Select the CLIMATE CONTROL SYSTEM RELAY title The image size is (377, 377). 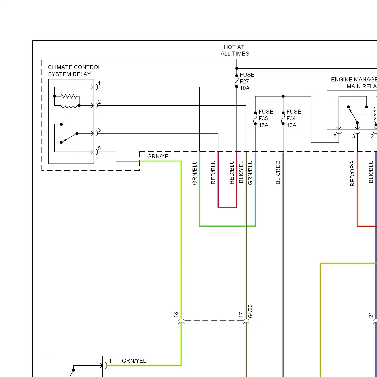74,71
